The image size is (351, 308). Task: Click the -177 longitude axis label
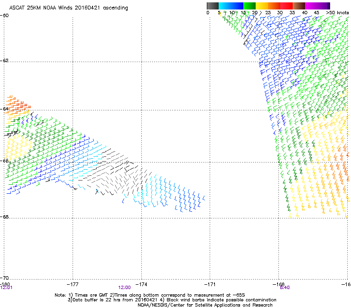pyautogui.click(x=73, y=284)
